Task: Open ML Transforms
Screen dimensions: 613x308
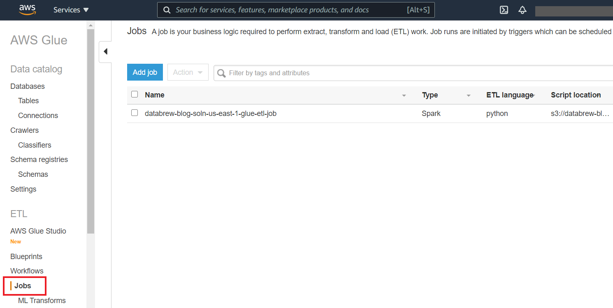Action: (x=42, y=301)
